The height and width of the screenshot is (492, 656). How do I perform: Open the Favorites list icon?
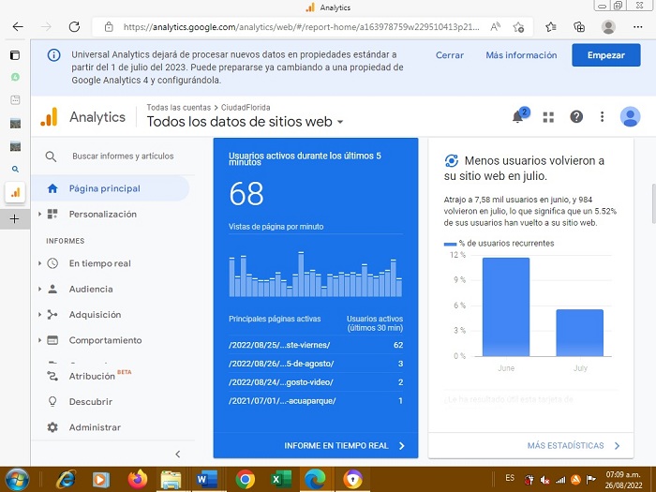point(551,27)
